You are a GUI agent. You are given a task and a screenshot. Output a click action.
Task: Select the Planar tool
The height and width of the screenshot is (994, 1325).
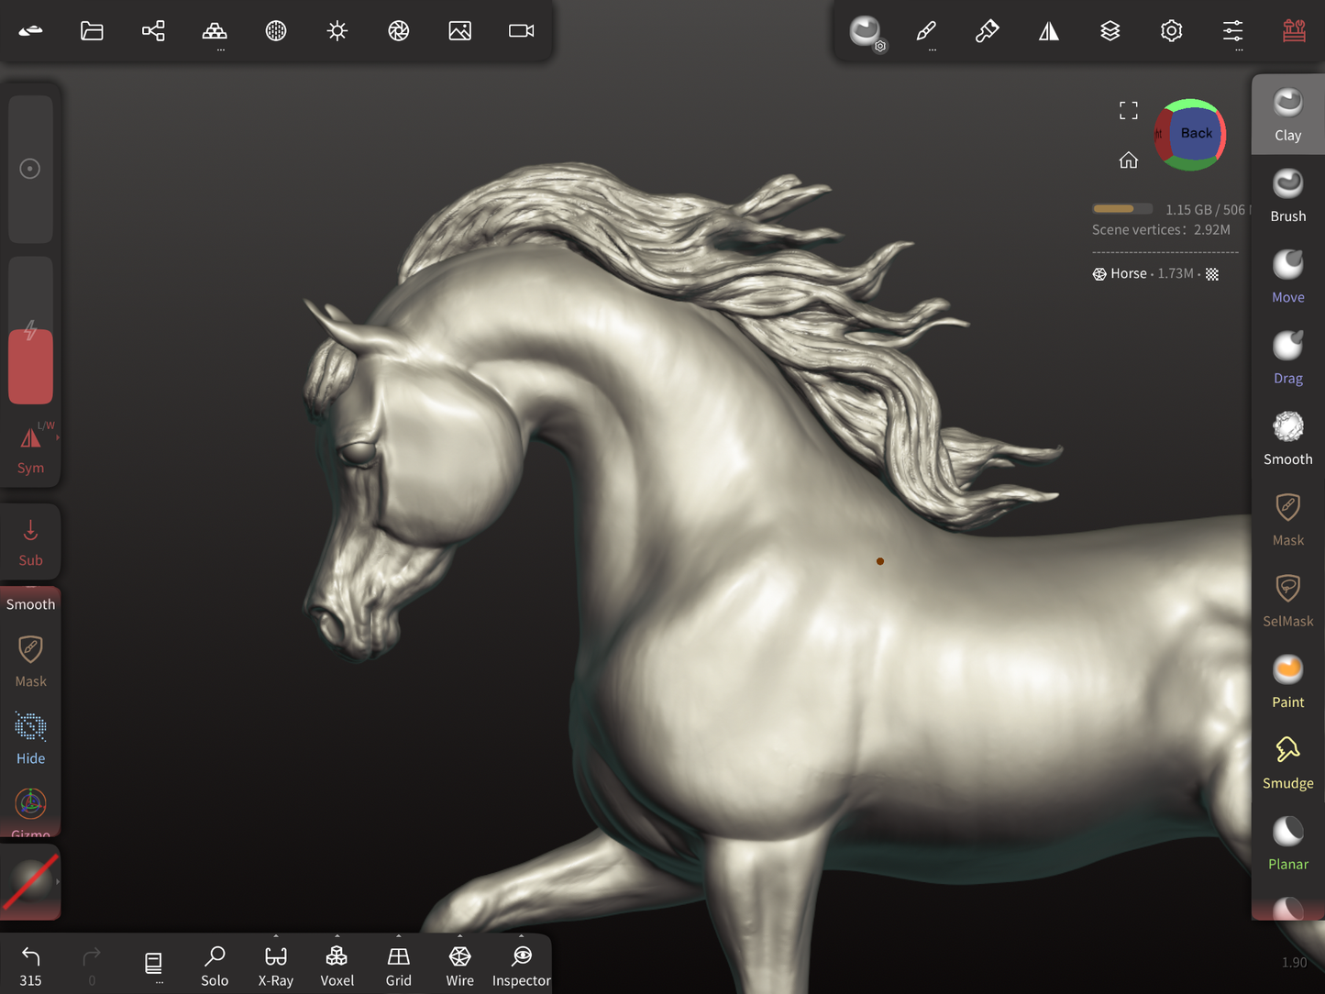[1287, 843]
